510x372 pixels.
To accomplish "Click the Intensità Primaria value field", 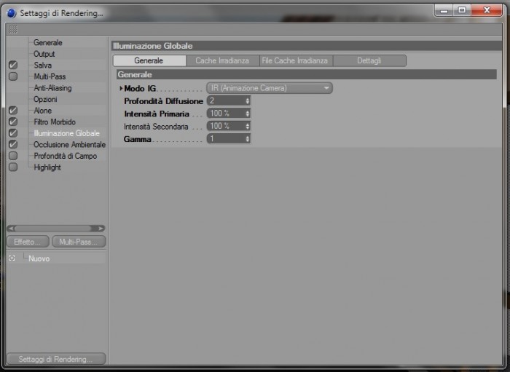I will pos(226,114).
